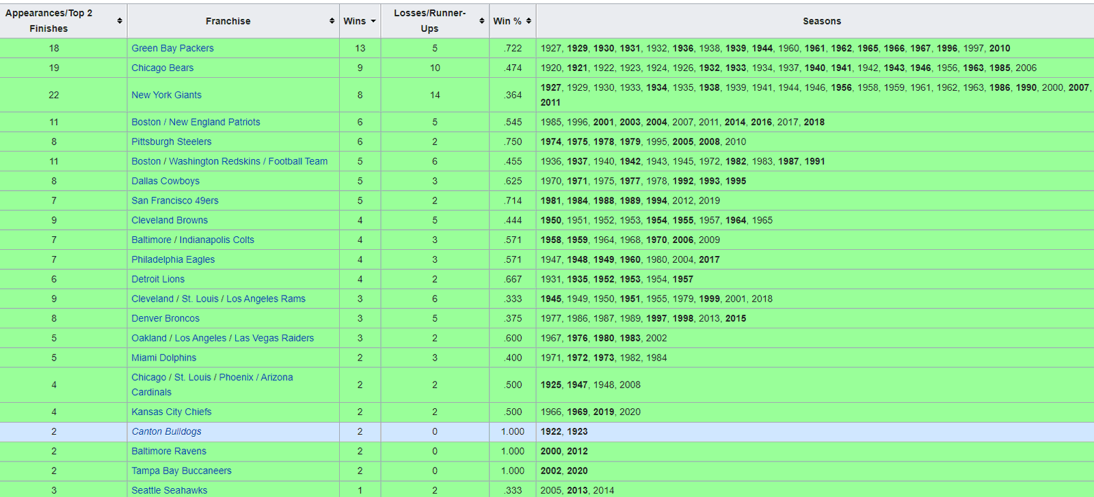Open Cleveland / St. Louis / Los Angeles Rams link
The image size is (1094, 497).
[218, 299]
